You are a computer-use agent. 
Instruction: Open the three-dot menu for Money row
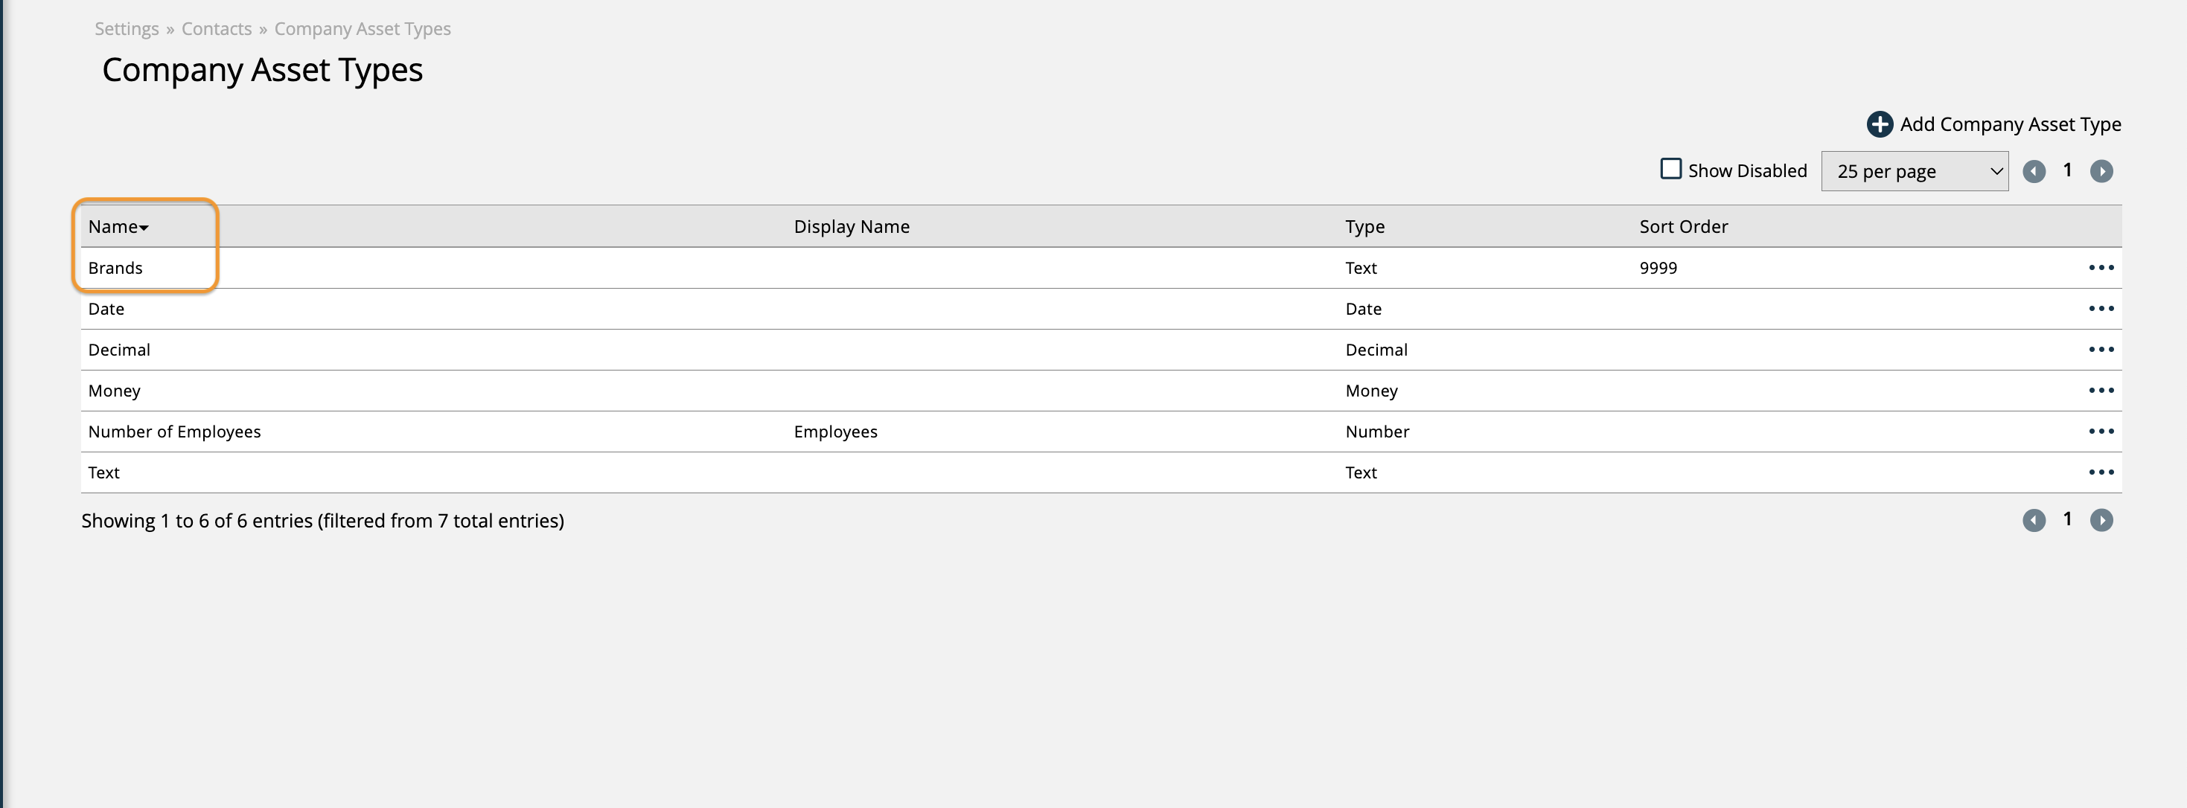2101,391
